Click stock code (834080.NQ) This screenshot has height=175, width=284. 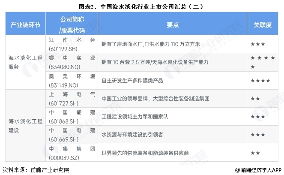point(65,67)
